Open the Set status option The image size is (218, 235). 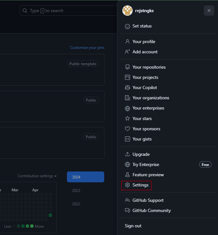point(168,26)
